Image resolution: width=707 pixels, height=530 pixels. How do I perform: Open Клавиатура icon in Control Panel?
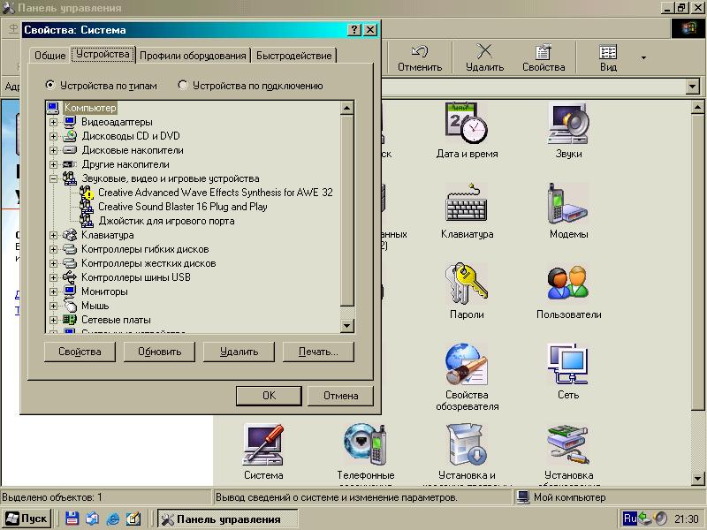click(x=467, y=211)
